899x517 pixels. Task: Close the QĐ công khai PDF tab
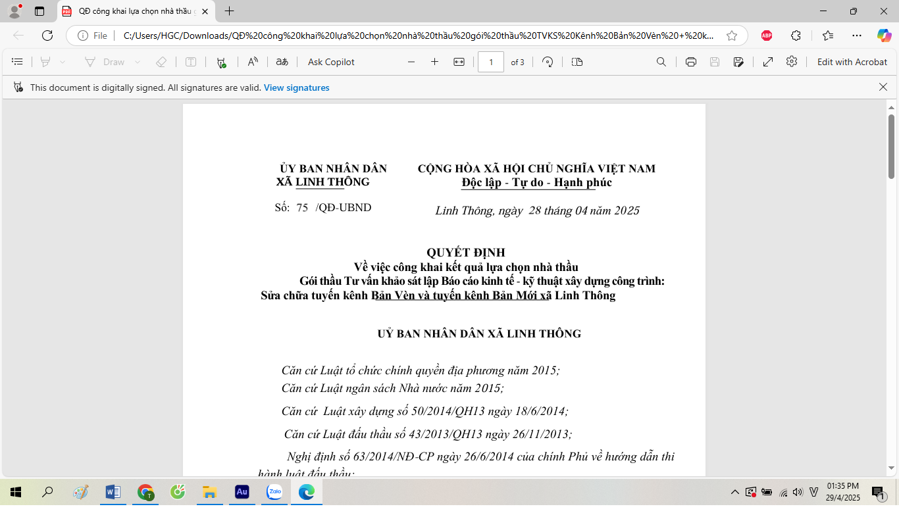205,11
